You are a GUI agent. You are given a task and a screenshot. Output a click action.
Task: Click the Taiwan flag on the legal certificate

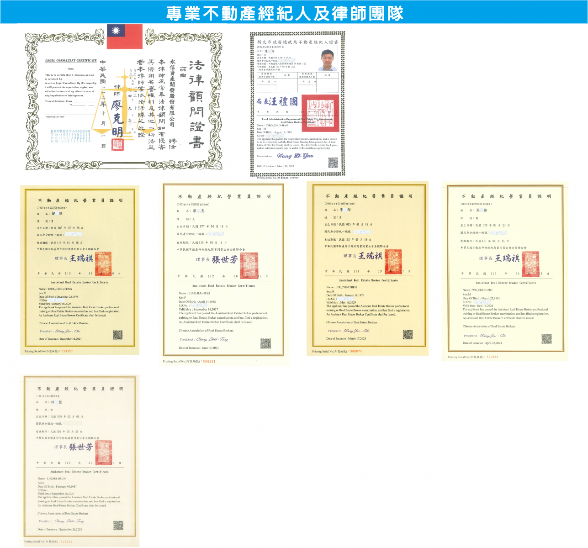124,37
